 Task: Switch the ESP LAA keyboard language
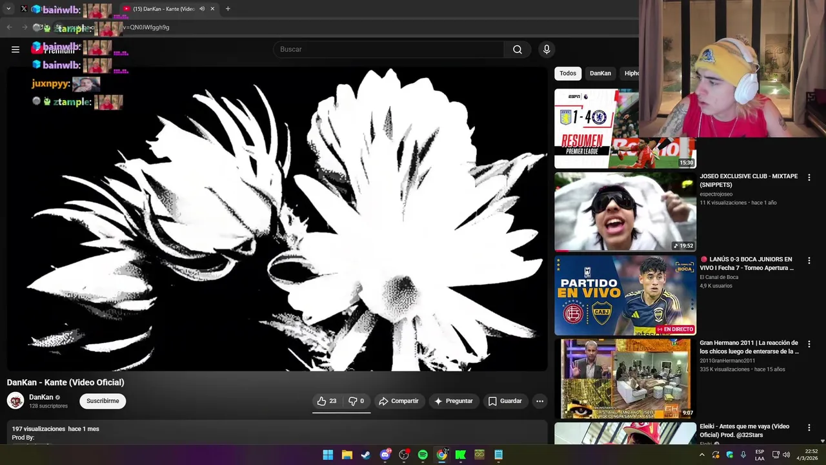(760, 455)
